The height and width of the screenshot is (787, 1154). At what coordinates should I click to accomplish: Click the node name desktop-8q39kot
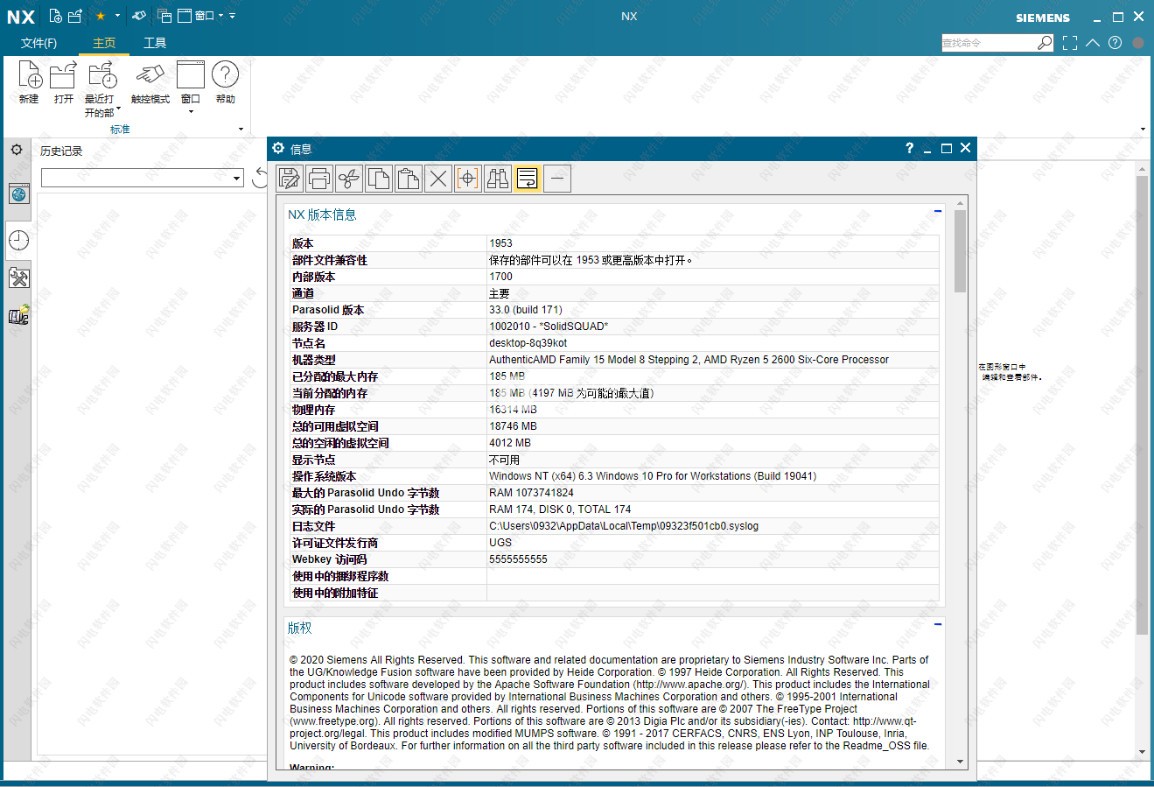click(528, 343)
